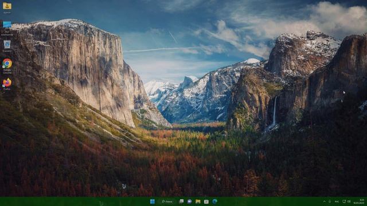The height and width of the screenshot is (206, 367).
Task: Select the This PC desktop icon
Action: [7, 28]
